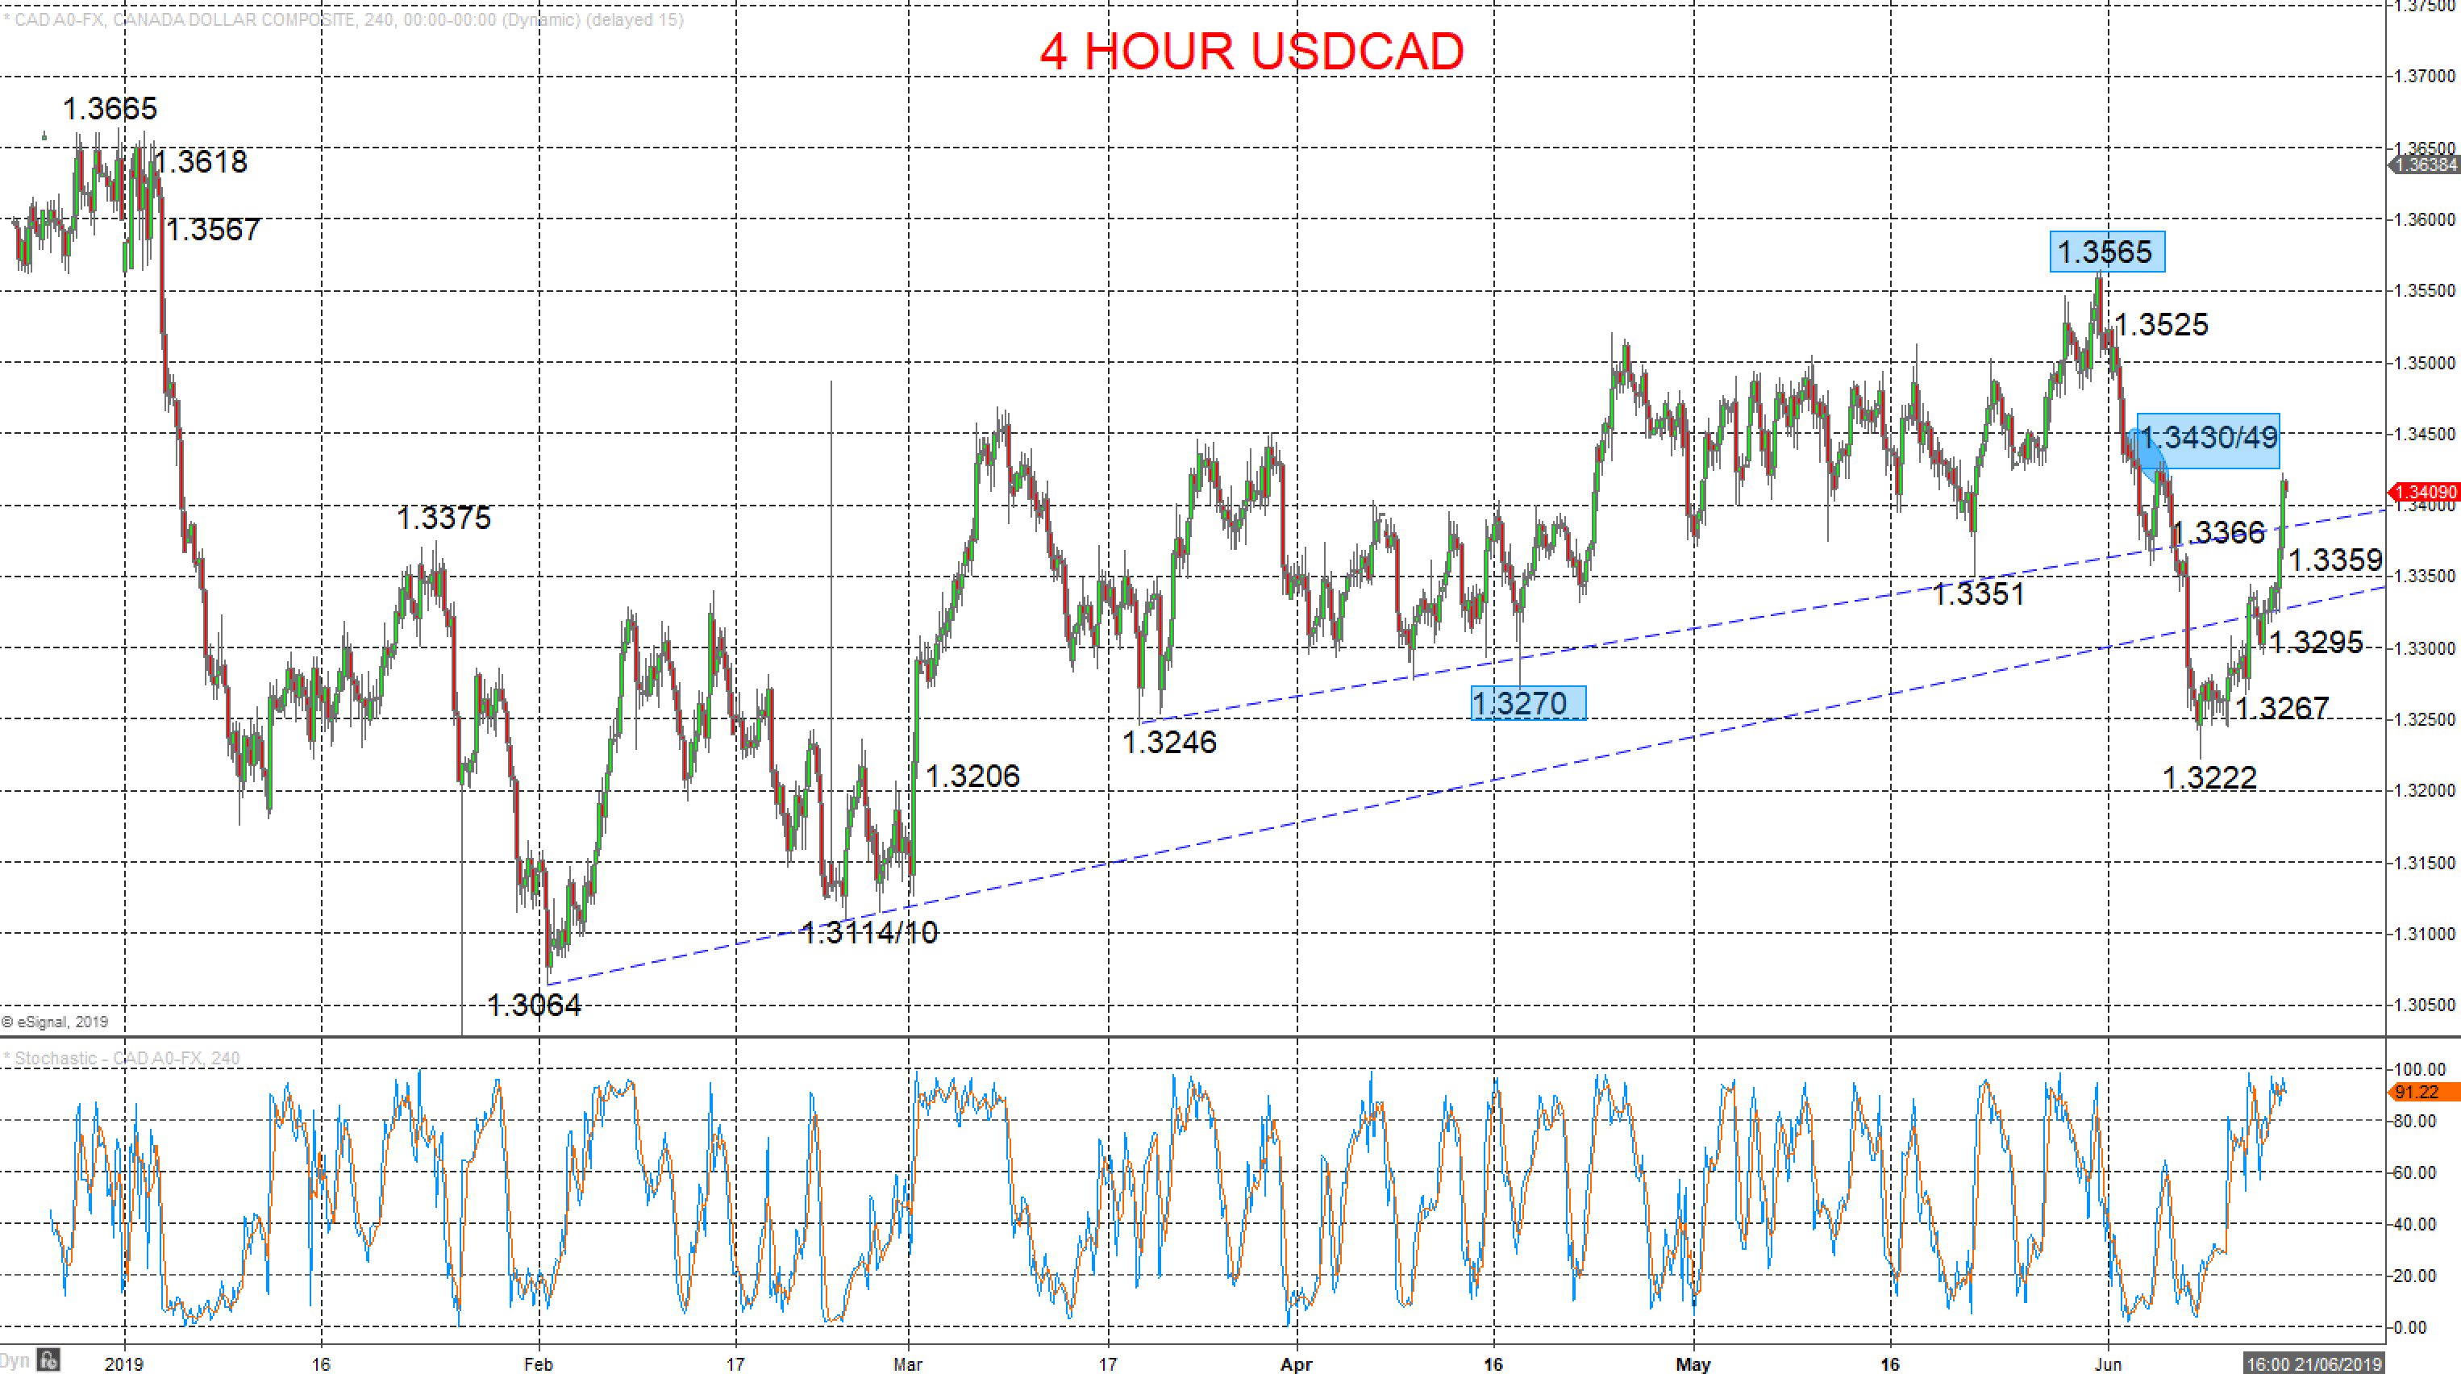Click the 1.33500 price axis tick
This screenshot has height=1374, width=2461.
click(2424, 577)
